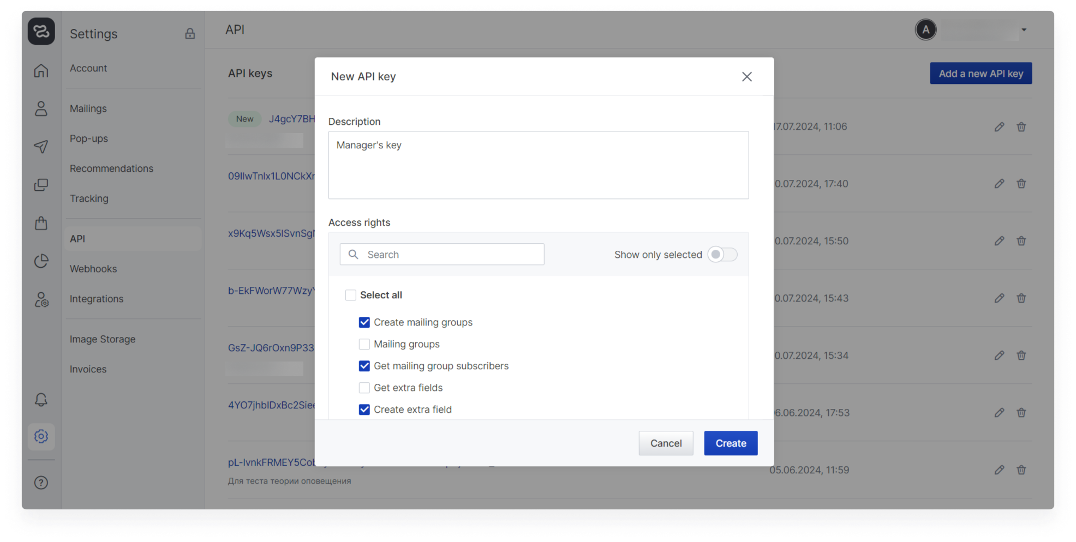Open API key starting with b-EkFWorW77Wzy
1076x542 pixels.
pyautogui.click(x=271, y=291)
